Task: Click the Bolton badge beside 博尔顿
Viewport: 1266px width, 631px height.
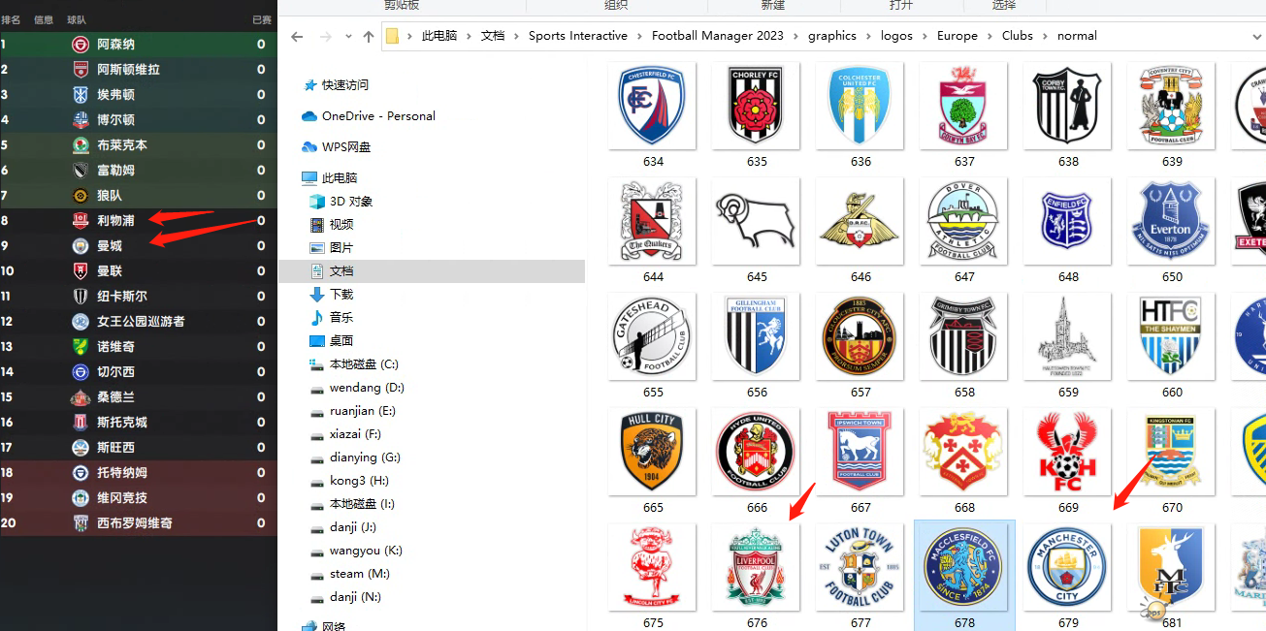Action: pos(81,120)
